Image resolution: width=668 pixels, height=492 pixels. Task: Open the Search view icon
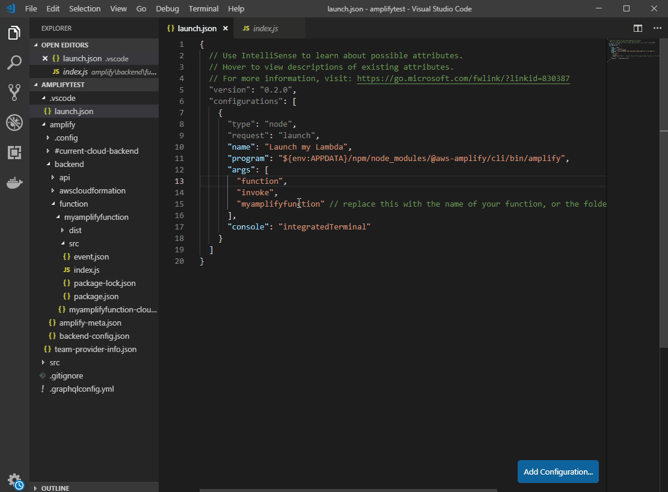(x=14, y=62)
